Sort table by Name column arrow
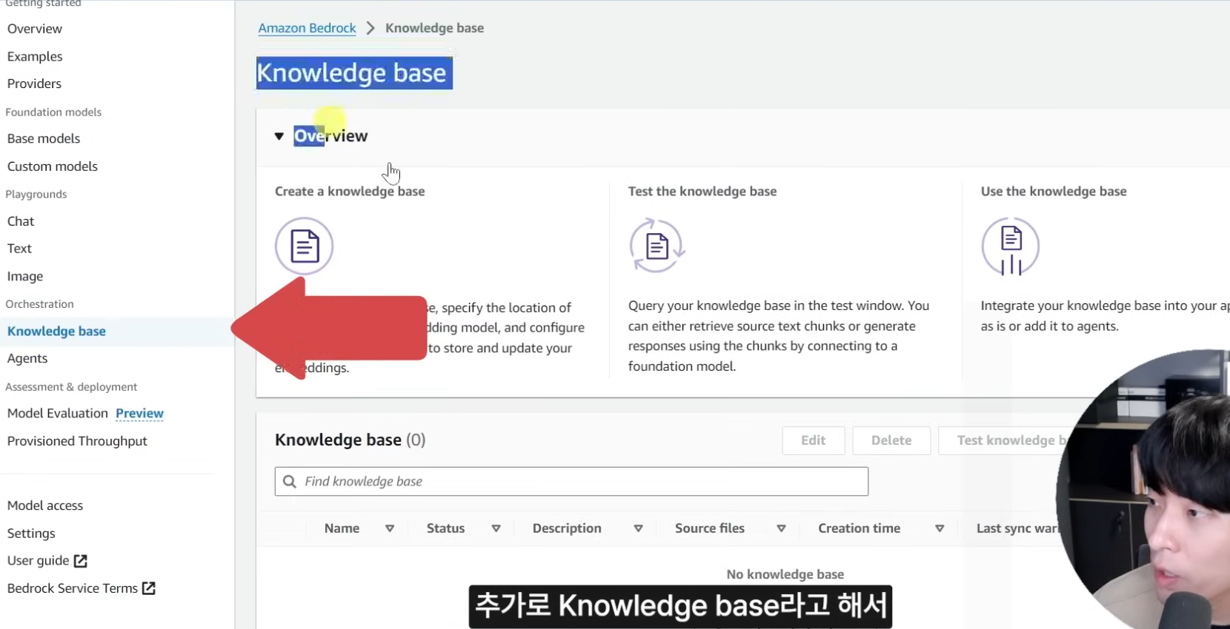 click(x=390, y=528)
